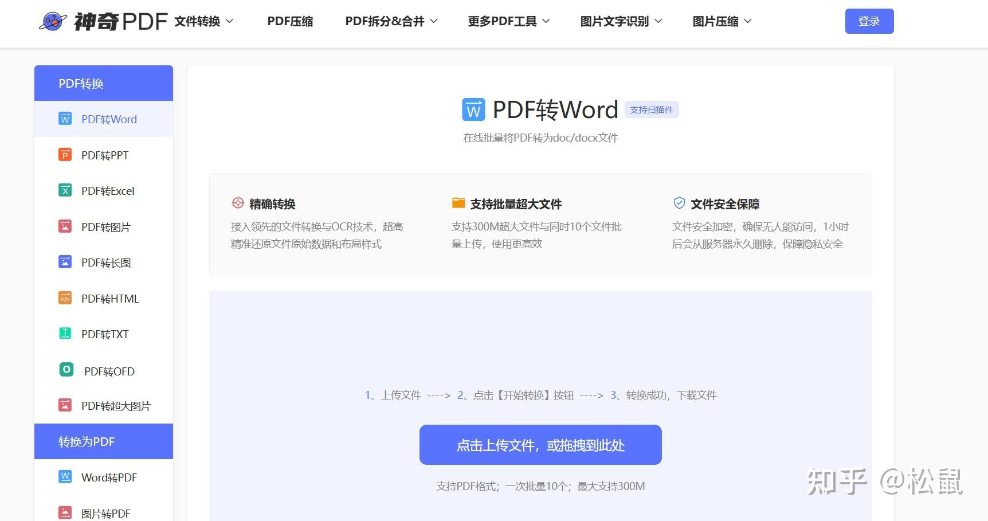Go to PDF转超大图片 in the sidebar
988x521 pixels.
point(104,406)
